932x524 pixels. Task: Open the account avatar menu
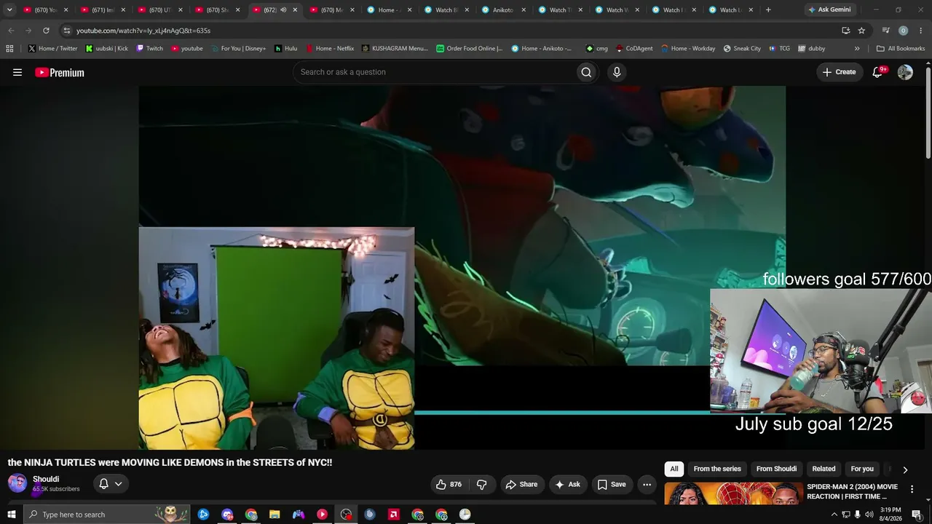coord(905,72)
